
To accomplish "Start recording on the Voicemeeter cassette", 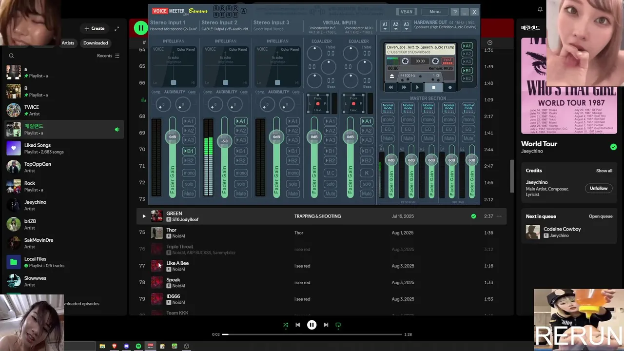I will tap(450, 87).
